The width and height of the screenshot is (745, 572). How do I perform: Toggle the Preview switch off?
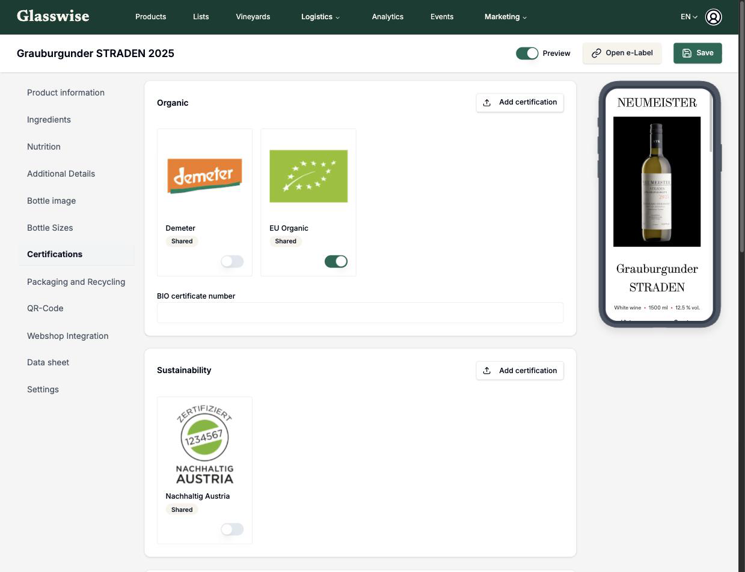[x=527, y=53]
